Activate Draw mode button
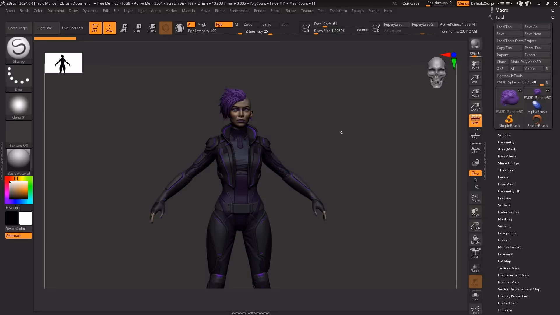The height and width of the screenshot is (315, 560). 109,28
